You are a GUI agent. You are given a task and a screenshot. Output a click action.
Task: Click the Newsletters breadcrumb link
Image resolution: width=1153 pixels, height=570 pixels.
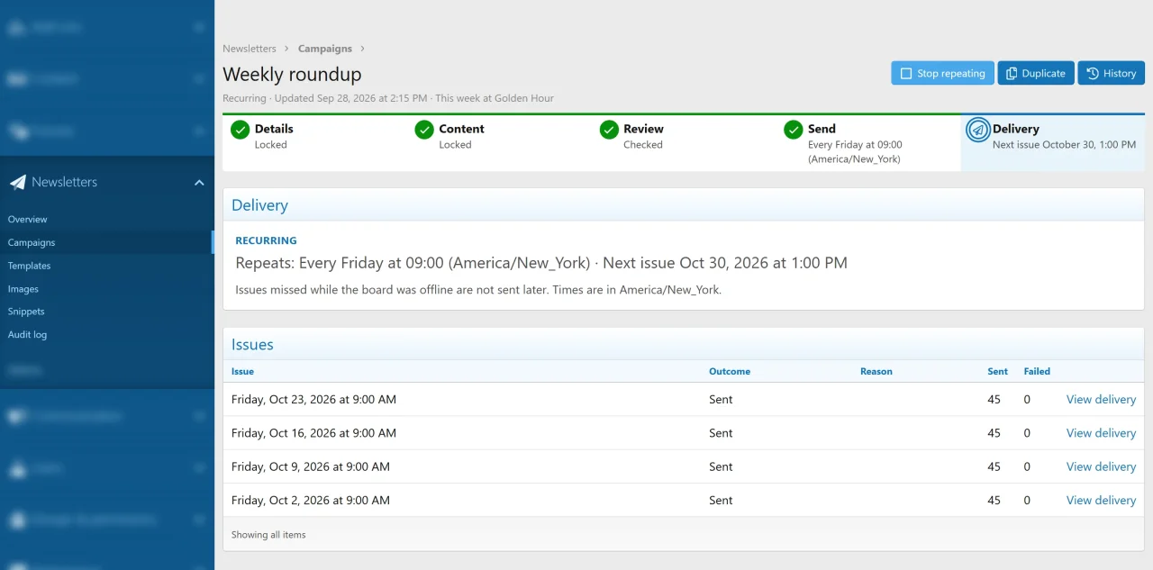pyautogui.click(x=250, y=49)
